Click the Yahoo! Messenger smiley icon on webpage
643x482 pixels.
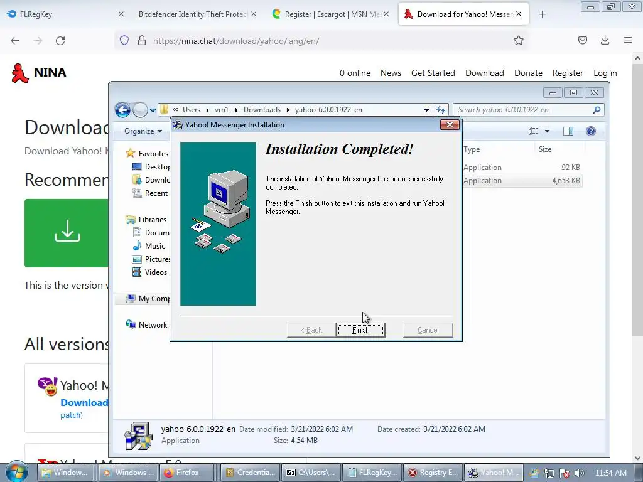pyautogui.click(x=48, y=386)
